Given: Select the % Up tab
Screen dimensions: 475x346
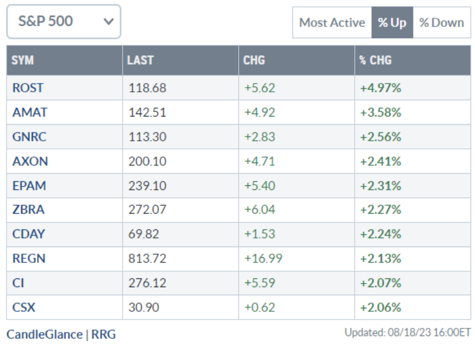Looking at the screenshot, I should pyautogui.click(x=392, y=23).
